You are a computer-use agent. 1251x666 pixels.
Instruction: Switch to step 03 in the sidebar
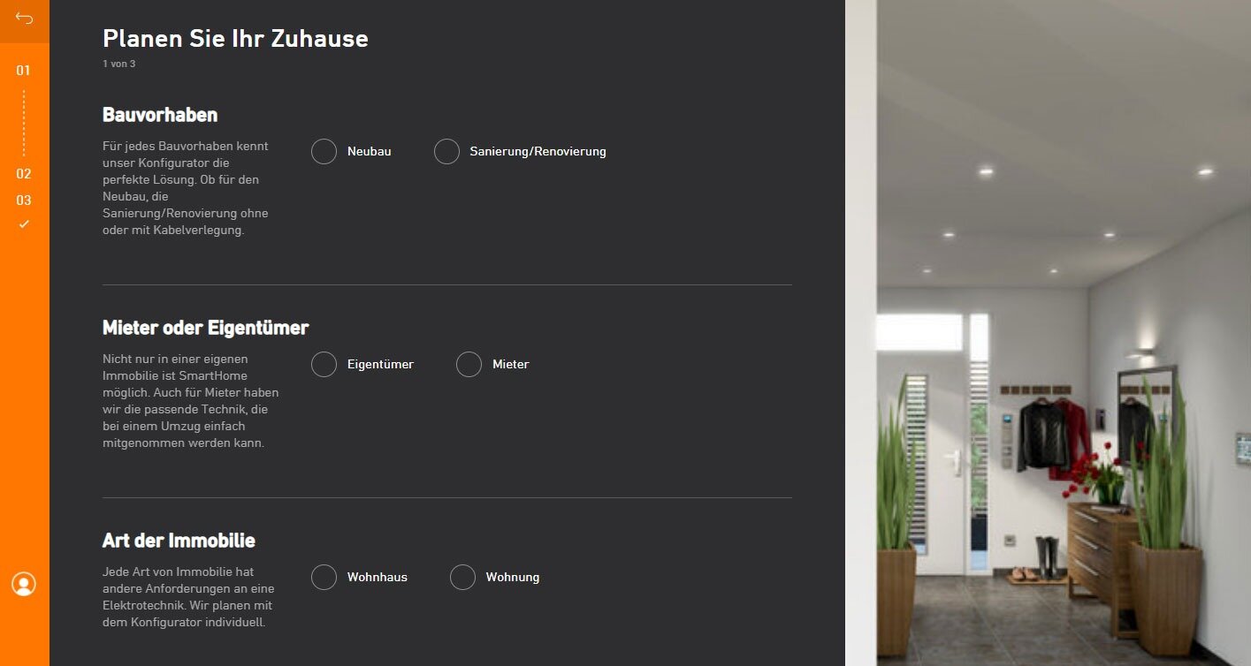[24, 201]
